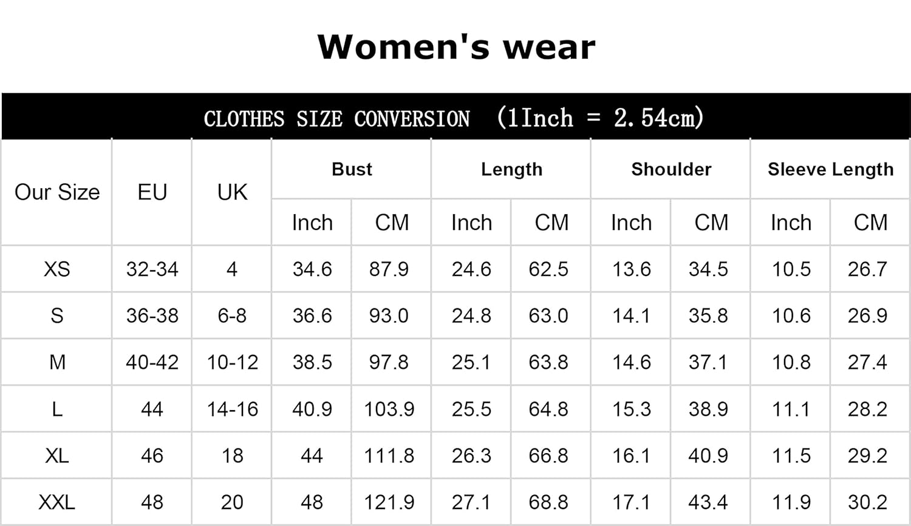Click the Sleeve Length header cell

point(830,169)
